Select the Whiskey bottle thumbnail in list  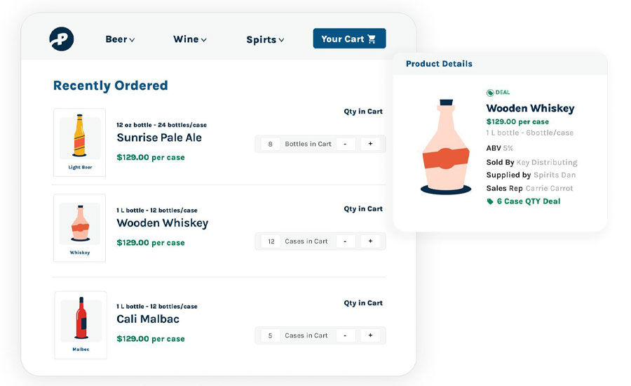click(80, 227)
